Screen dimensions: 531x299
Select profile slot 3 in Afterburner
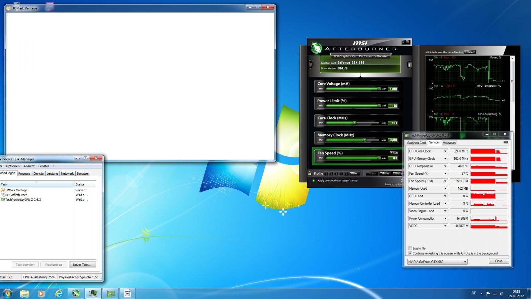(x=336, y=173)
